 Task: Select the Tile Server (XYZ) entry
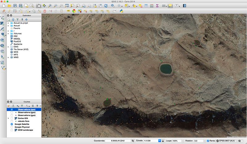click(21, 49)
